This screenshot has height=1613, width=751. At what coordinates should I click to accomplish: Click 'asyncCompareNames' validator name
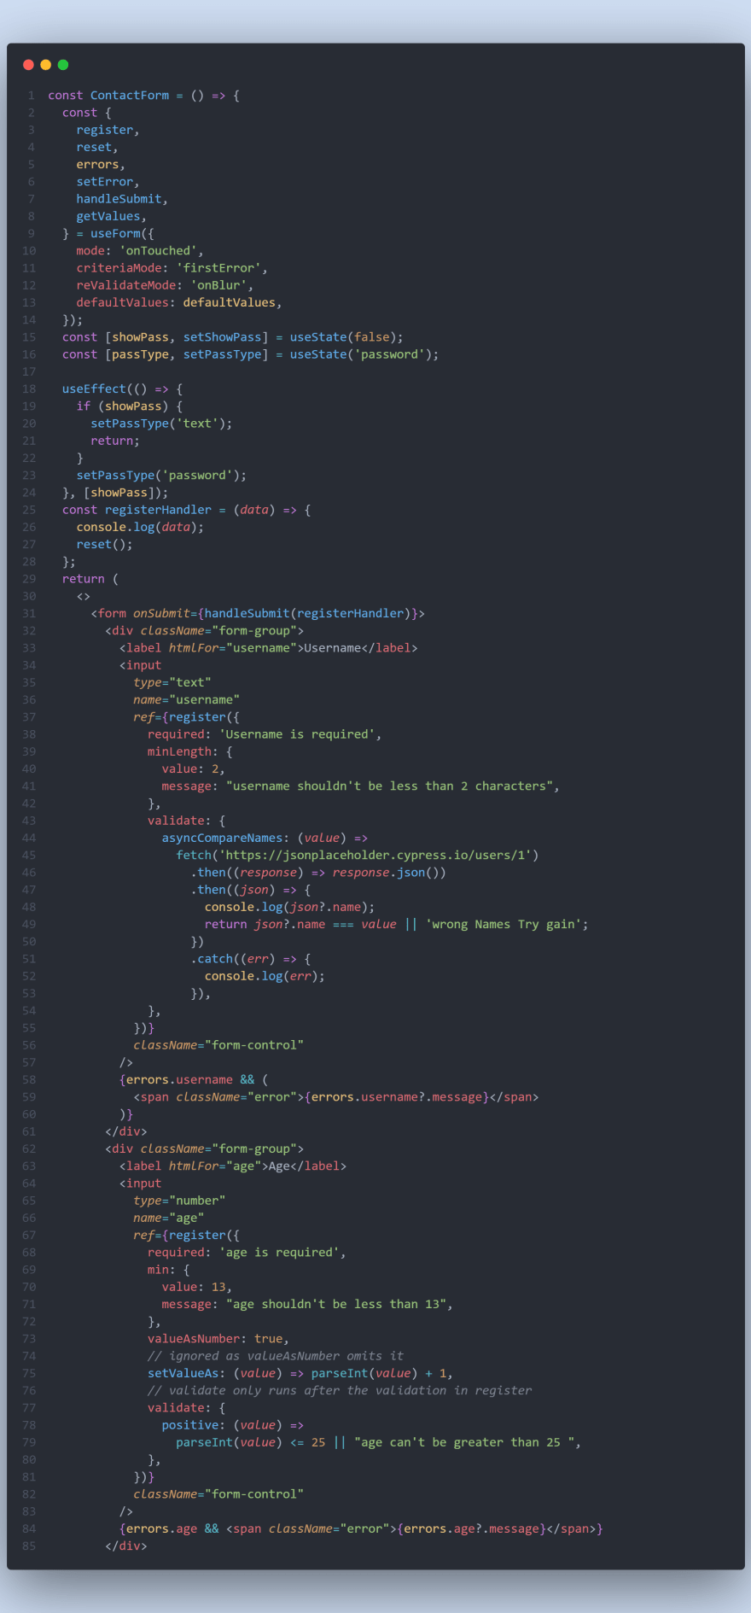pyautogui.click(x=222, y=839)
